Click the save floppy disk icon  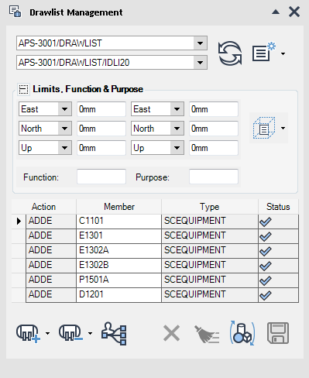(x=278, y=333)
